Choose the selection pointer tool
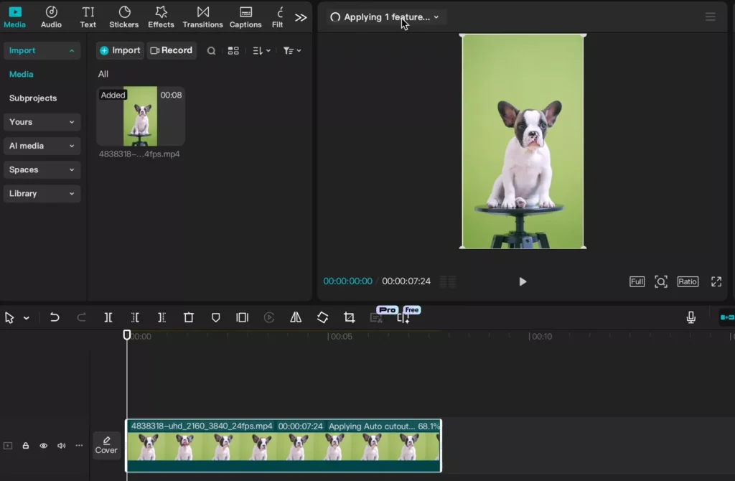Screen dimensions: 735x481 coord(9,318)
